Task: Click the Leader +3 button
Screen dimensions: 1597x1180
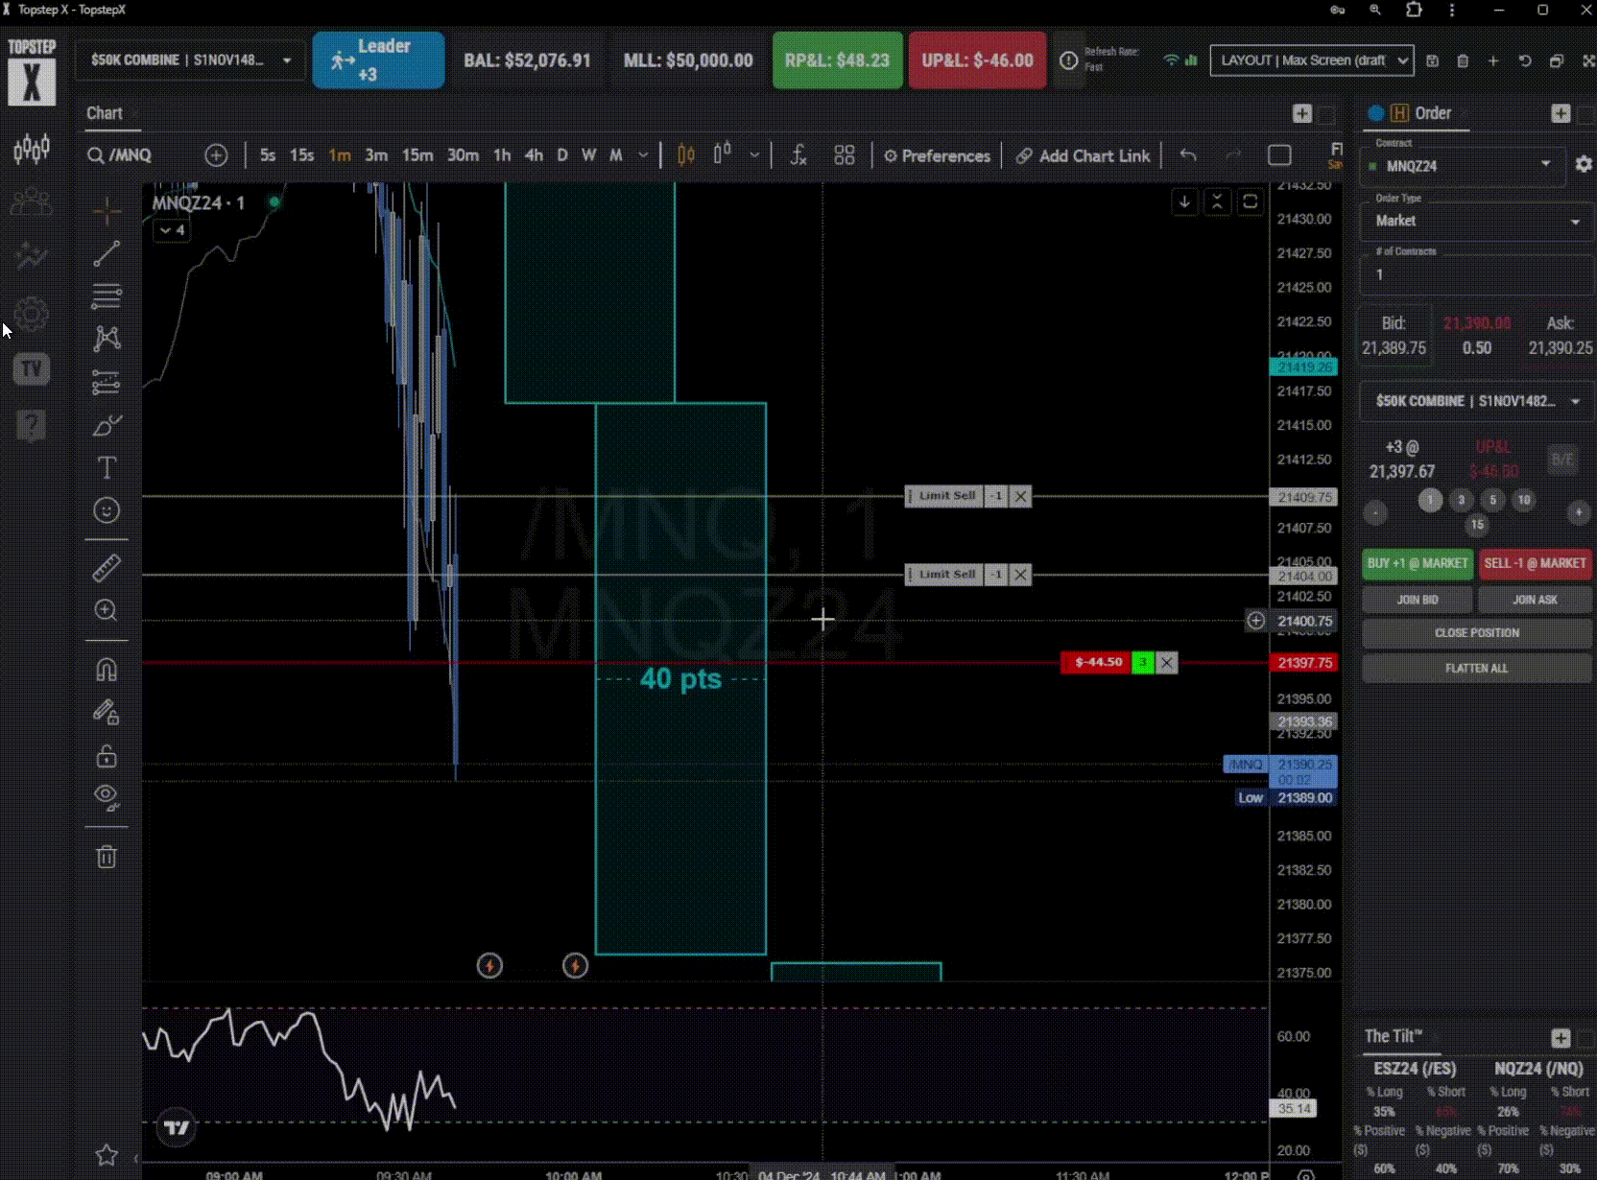Action: 378,60
